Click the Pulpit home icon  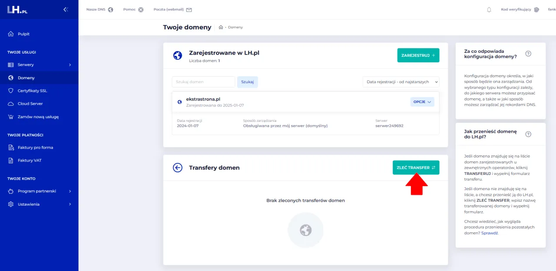click(x=11, y=34)
